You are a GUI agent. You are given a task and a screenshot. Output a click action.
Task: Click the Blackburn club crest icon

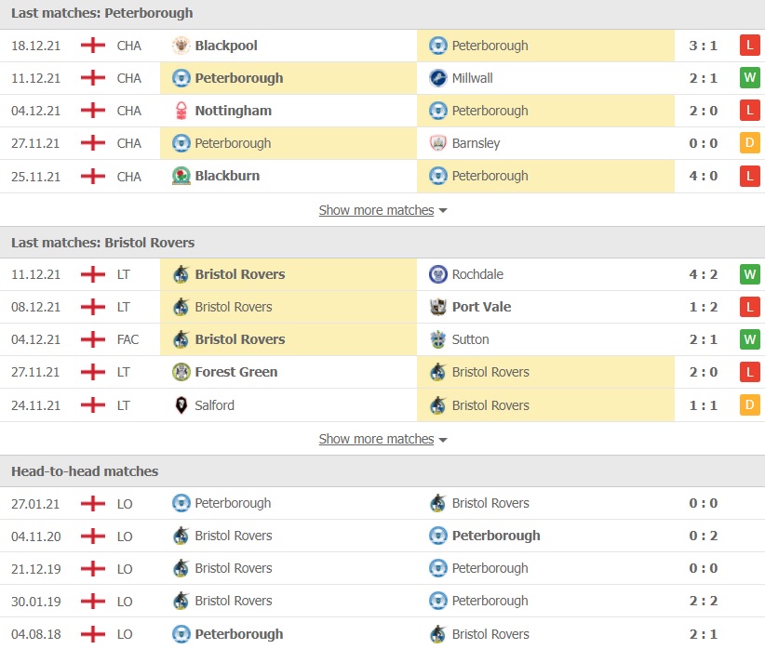tap(181, 176)
